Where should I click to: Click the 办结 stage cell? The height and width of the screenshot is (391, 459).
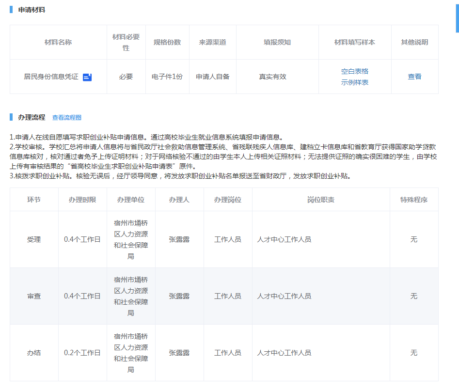pyautogui.click(x=34, y=353)
